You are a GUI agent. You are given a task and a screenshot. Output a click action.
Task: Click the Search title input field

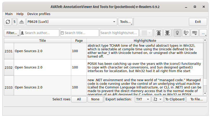coord(80,33)
